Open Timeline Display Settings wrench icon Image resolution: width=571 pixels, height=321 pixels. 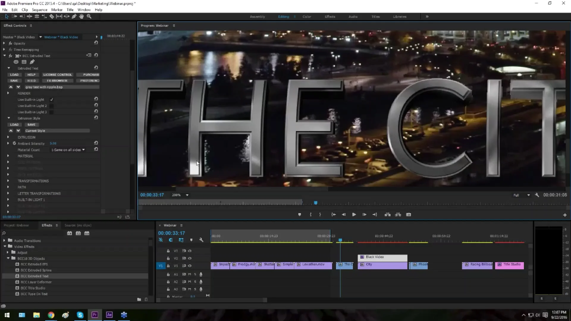tap(201, 240)
